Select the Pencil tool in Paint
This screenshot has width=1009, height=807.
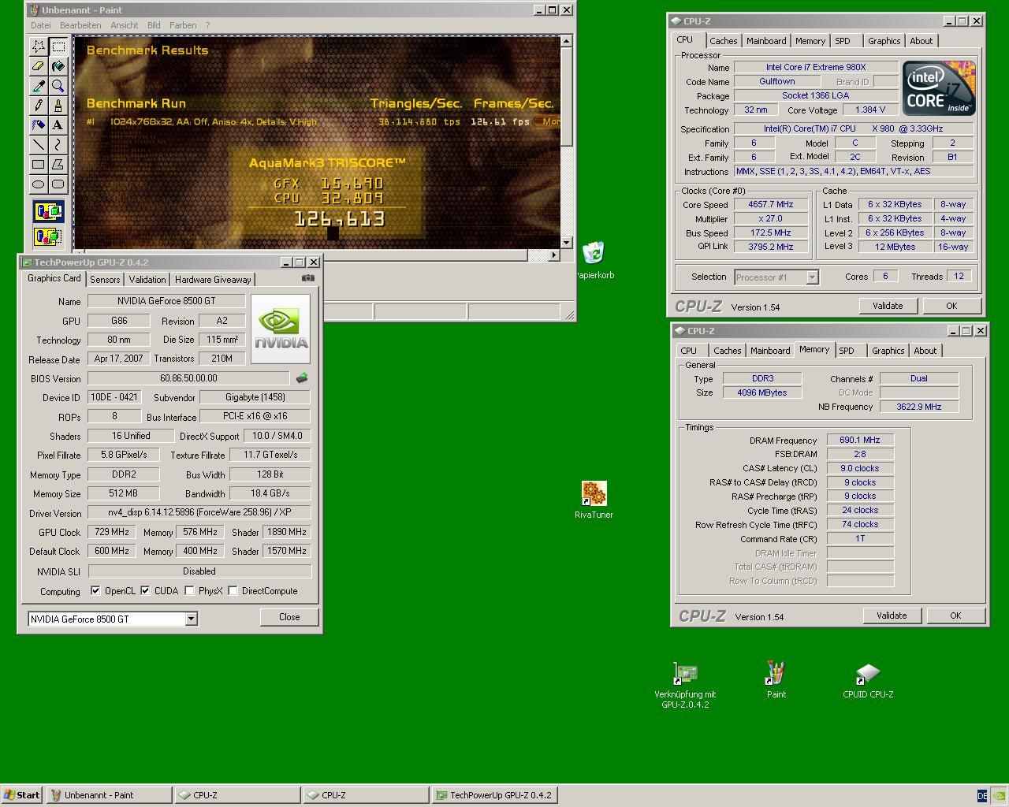tap(38, 106)
